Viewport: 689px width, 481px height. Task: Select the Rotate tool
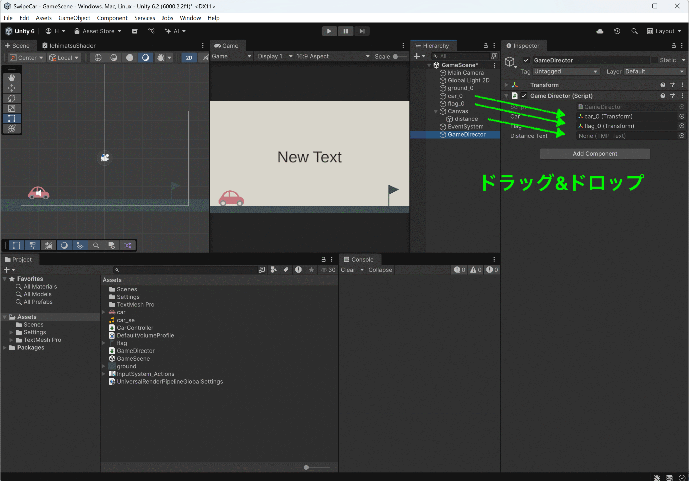point(12,98)
